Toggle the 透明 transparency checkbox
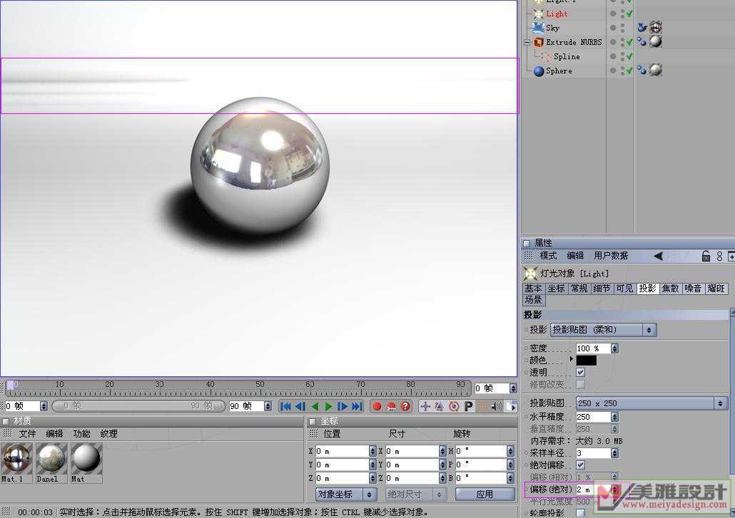The height and width of the screenshot is (518, 735). pyautogui.click(x=581, y=373)
